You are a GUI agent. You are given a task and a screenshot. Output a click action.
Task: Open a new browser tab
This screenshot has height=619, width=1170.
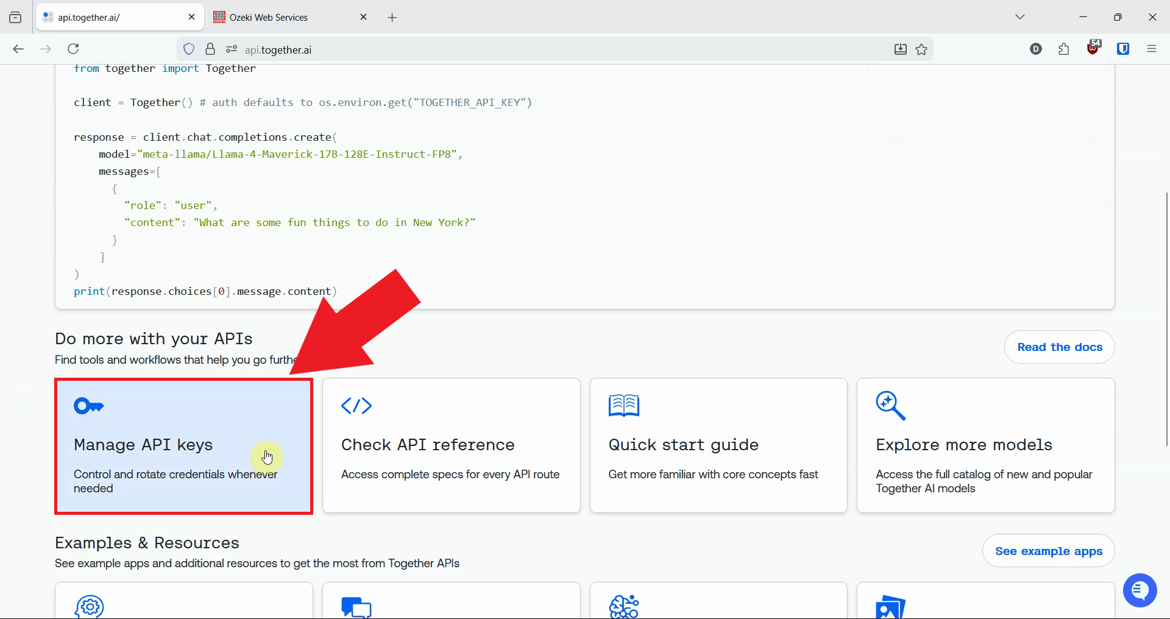392,17
